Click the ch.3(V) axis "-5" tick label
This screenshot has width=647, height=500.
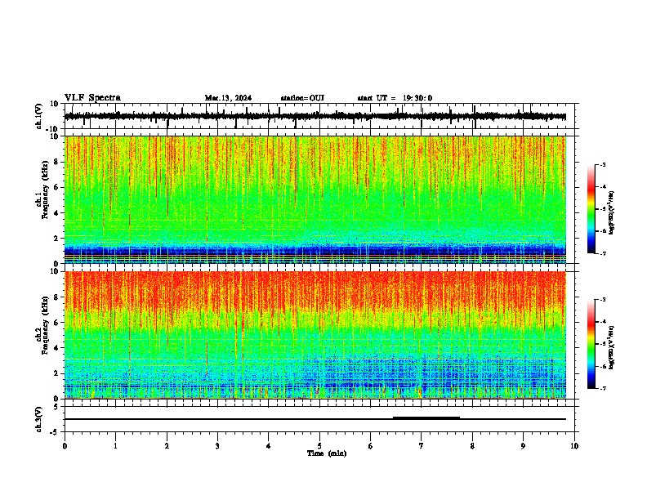(x=55, y=432)
